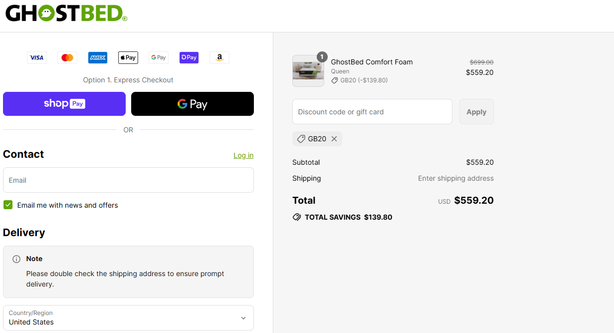The height and width of the screenshot is (333, 614).
Task: Click the Total Savings tag icon
Action: [x=297, y=217]
